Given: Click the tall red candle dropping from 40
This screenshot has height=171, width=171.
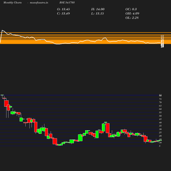Looking at the screenshot, I should pos(107,128).
